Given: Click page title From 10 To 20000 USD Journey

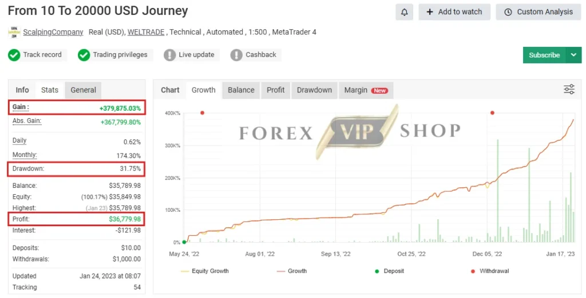Looking at the screenshot, I should [x=98, y=11].
